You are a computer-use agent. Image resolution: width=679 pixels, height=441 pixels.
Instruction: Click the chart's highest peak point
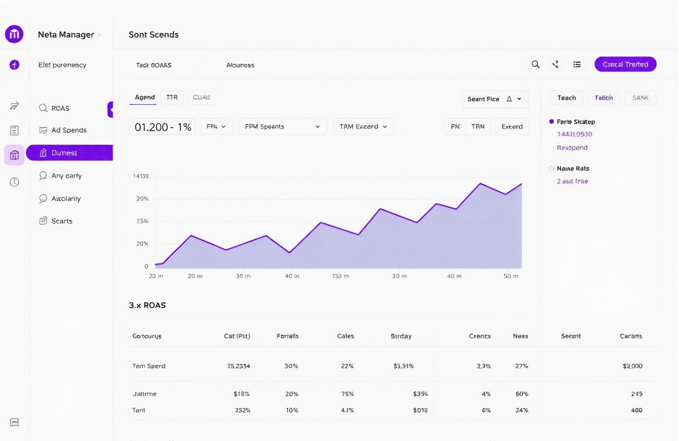pyautogui.click(x=480, y=183)
